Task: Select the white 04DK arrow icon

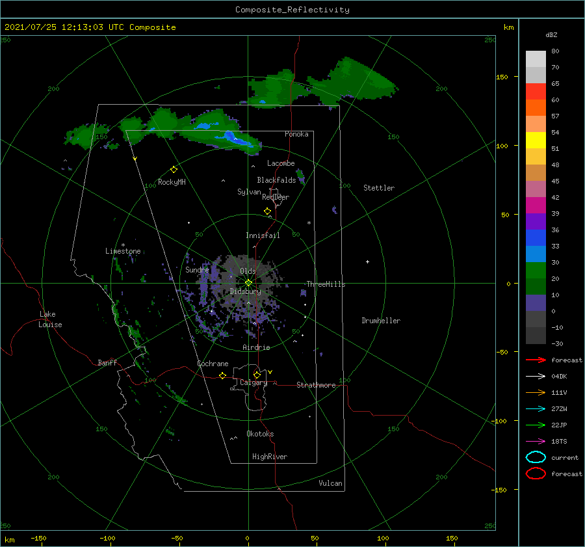Action: coord(536,376)
